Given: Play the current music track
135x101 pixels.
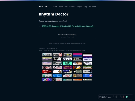Looking at the screenshot, I should point(117,97).
